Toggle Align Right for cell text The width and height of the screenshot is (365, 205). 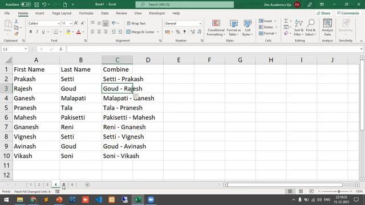point(106,32)
